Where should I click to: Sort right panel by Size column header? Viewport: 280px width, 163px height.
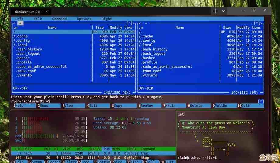tap(227, 27)
